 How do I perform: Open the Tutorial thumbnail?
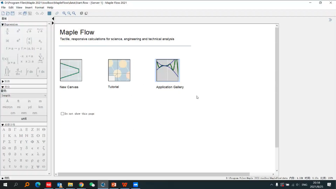(x=119, y=70)
